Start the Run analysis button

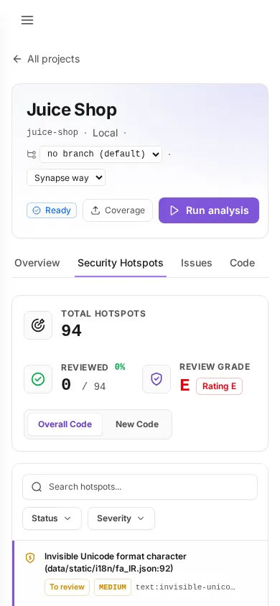pos(209,210)
